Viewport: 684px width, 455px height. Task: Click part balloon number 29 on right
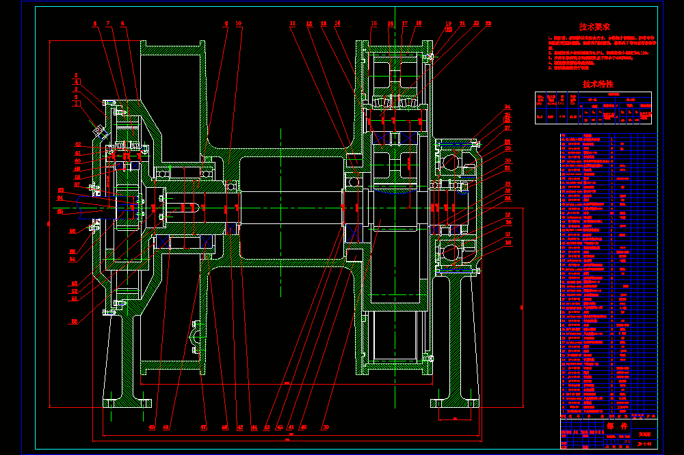pyautogui.click(x=508, y=149)
